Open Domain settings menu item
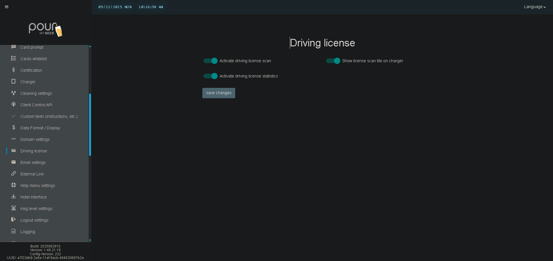This screenshot has height=261, width=553. pos(35,139)
